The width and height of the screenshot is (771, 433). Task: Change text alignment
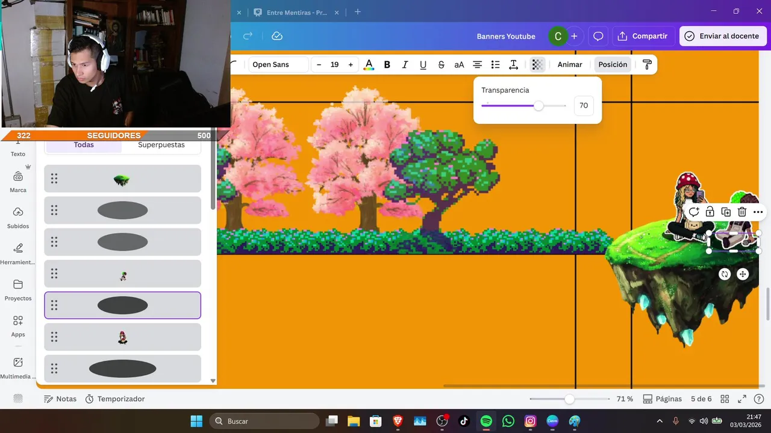[x=477, y=64]
